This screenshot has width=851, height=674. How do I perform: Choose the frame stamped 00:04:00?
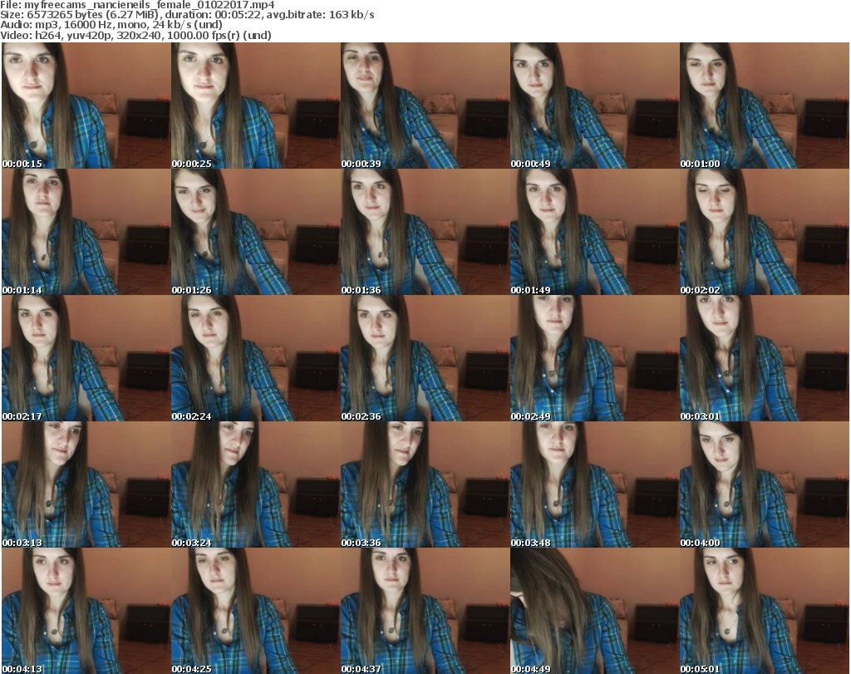pos(765,485)
